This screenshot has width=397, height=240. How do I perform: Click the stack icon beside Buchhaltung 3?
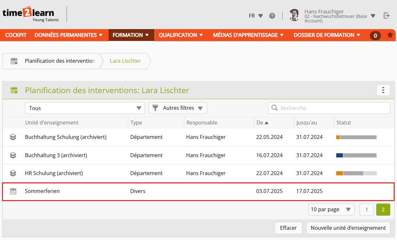pyautogui.click(x=13, y=155)
